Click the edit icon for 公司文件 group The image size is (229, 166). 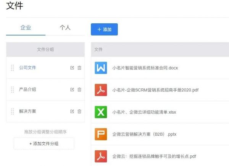72,68
